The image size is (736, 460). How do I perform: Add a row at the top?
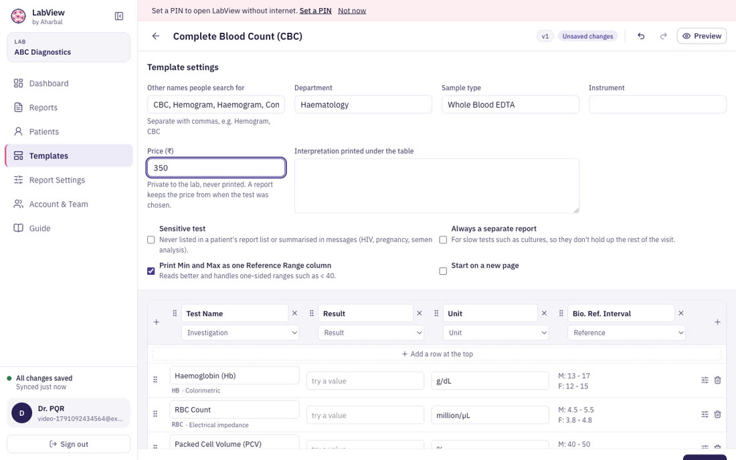[437, 354]
